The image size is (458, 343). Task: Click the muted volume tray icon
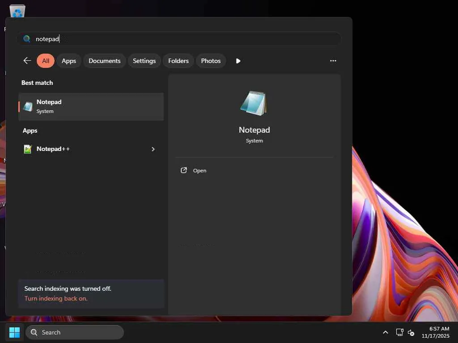click(x=411, y=332)
